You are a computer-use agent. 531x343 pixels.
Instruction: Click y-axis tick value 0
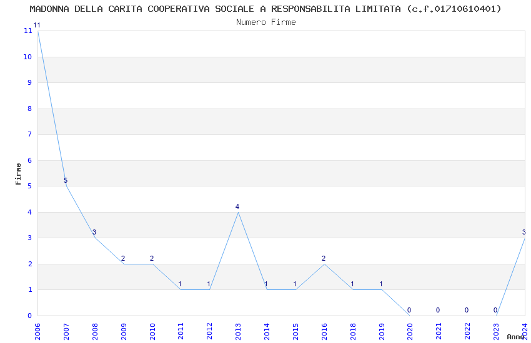[x=30, y=316]
